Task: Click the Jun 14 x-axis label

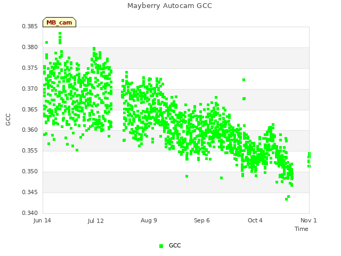Action: (x=42, y=220)
